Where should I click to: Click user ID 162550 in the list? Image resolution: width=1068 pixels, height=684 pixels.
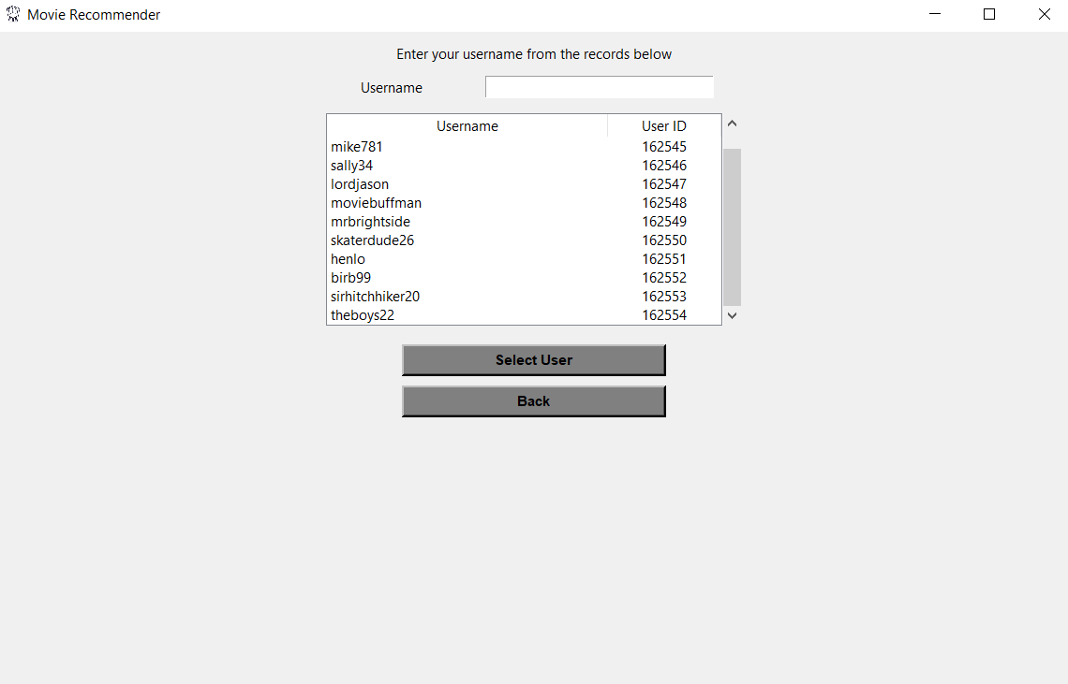tap(664, 240)
